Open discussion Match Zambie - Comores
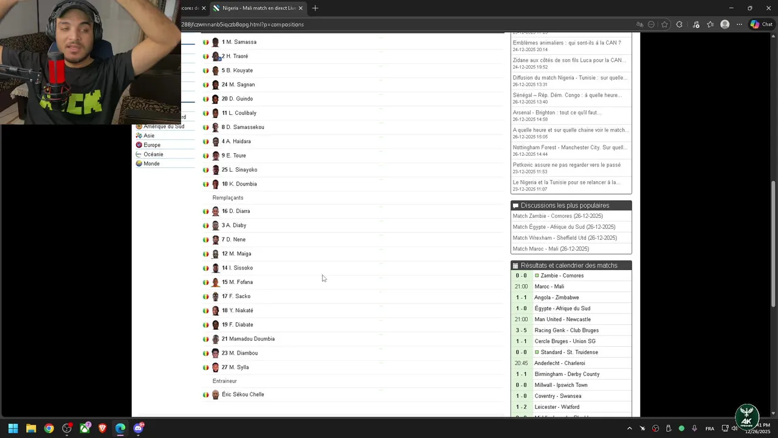The image size is (778, 438). pos(558,216)
